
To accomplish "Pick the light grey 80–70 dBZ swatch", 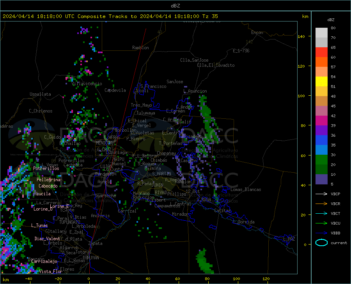I will point(321,33).
